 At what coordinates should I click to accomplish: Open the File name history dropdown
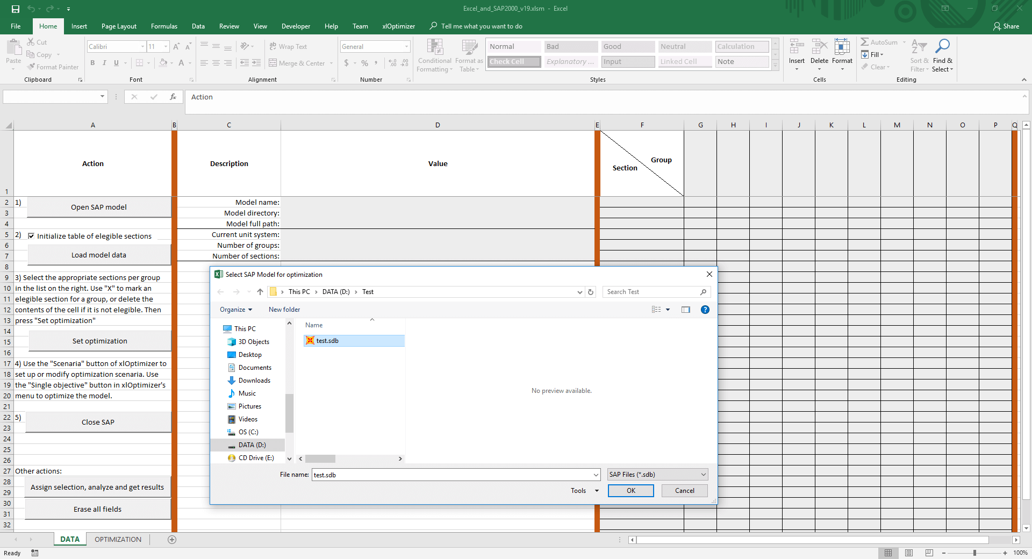point(596,475)
